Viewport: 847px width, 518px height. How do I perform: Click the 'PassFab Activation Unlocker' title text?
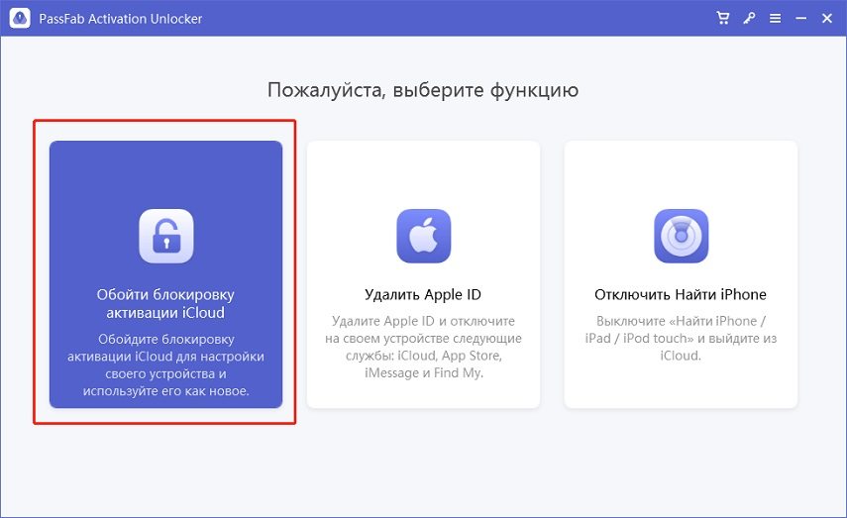coord(121,19)
